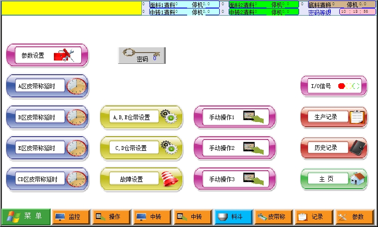Image resolution: width=378 pixels, height=227 pixels.
Task: Switch to the 皮带称 tab
Action: coord(274,217)
